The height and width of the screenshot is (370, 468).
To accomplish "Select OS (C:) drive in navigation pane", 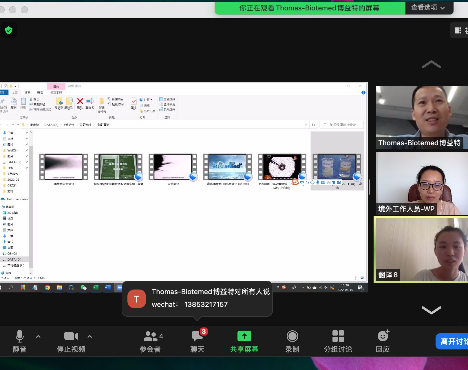I will coord(12,254).
